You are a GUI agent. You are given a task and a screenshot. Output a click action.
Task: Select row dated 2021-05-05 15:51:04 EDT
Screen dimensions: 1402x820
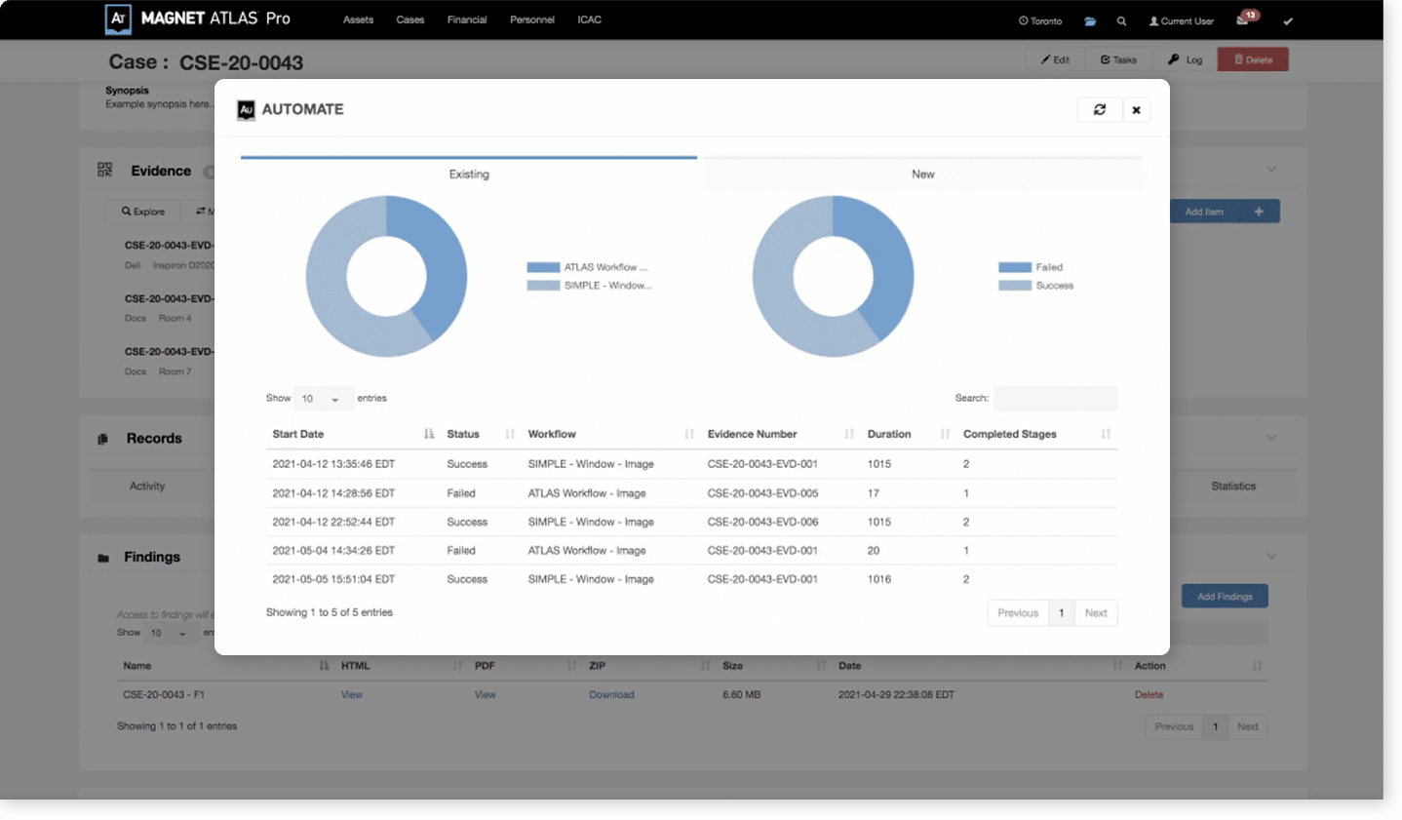pos(691,579)
